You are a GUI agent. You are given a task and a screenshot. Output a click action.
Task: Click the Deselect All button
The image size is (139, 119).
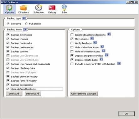(33, 94)
